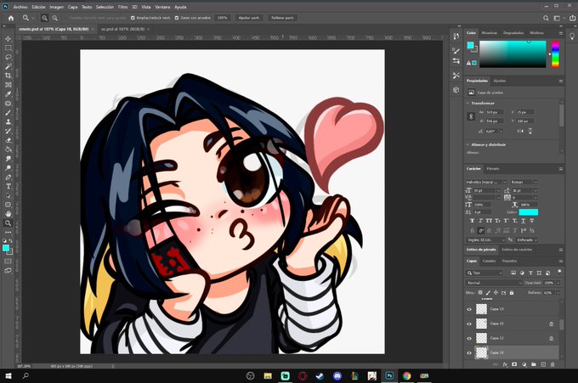
Task: Select the Clone Stamp tool
Action: tap(8, 121)
